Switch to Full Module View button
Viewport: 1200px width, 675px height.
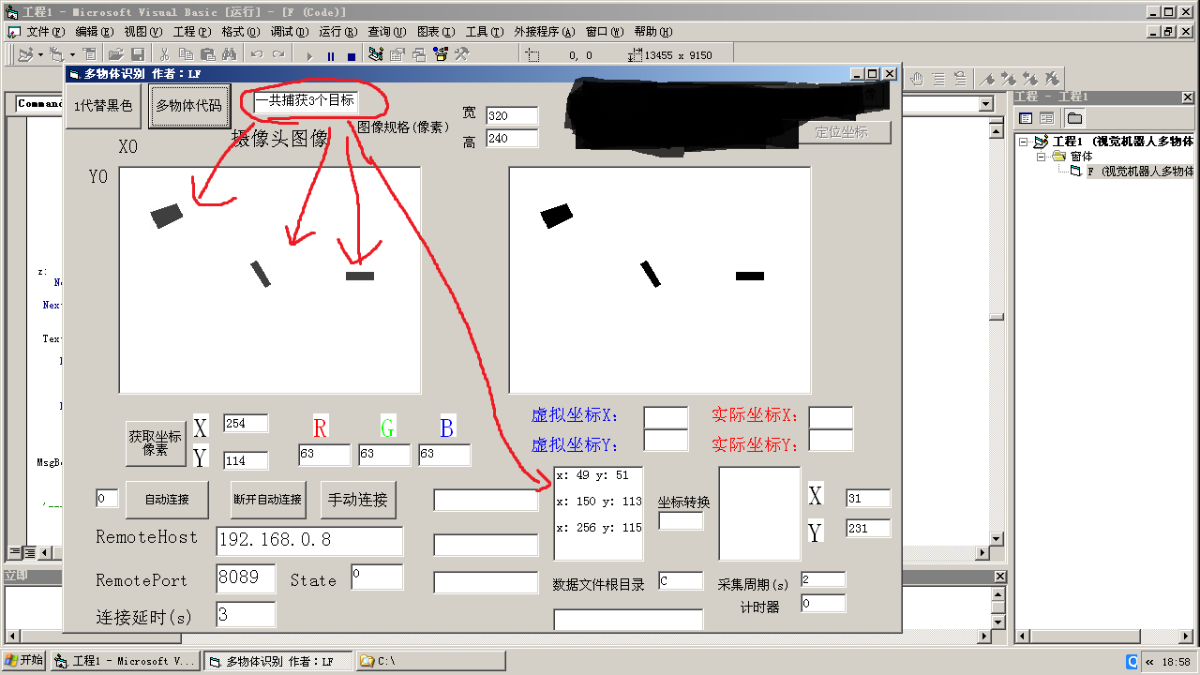(29, 552)
